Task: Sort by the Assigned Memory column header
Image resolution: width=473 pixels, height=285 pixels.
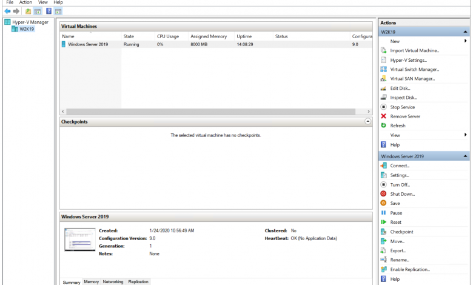Action: click(212, 36)
